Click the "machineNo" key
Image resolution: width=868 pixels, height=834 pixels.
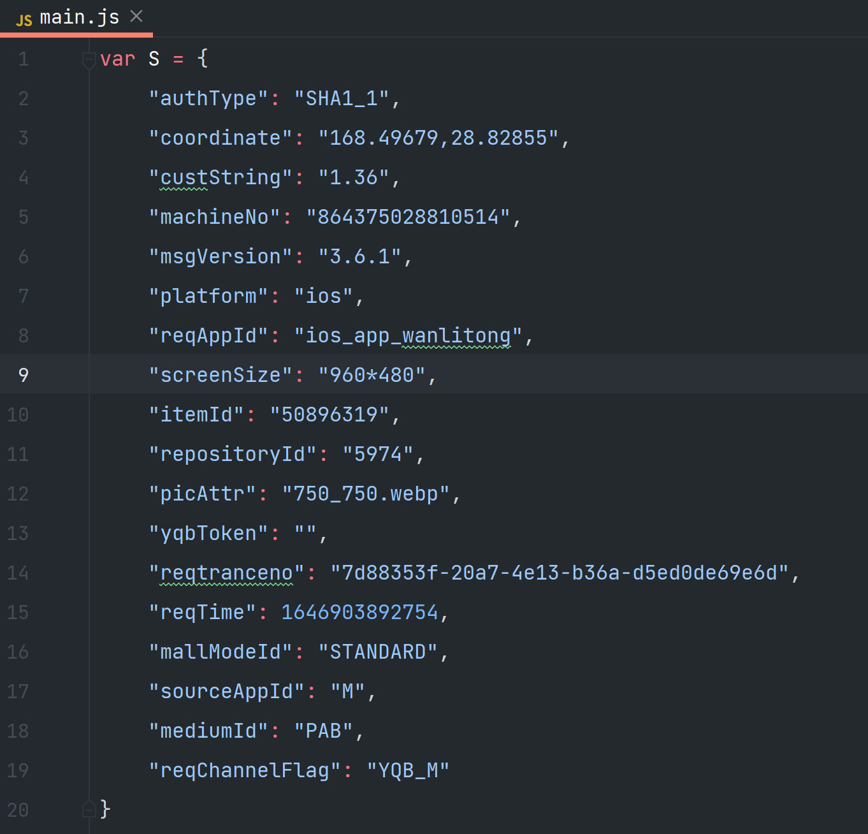[214, 217]
